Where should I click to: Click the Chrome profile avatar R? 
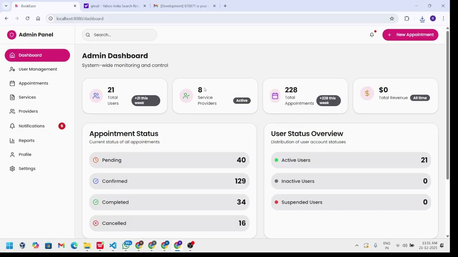coord(433,19)
